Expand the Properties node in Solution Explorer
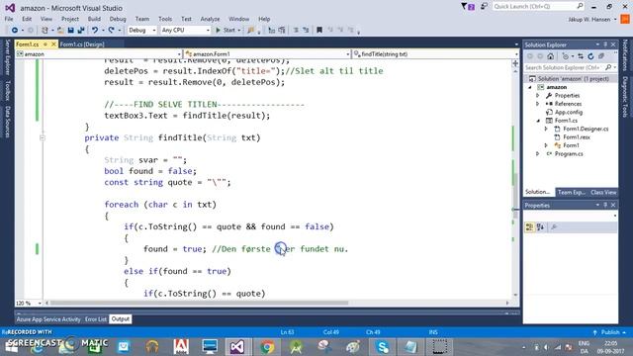633x356 pixels. (x=538, y=96)
